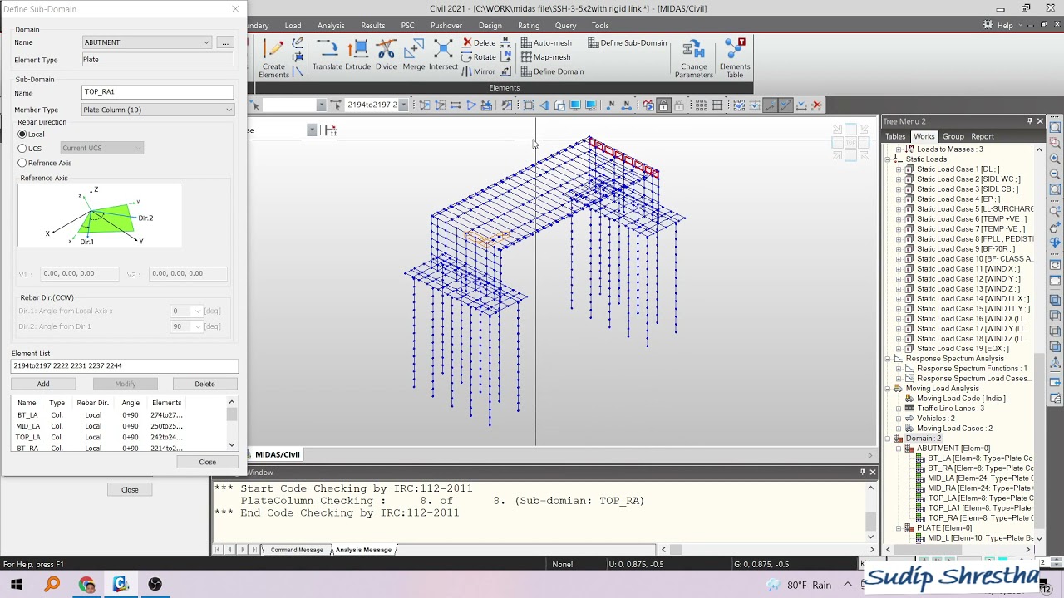Collapse the Response Spectrum Analysis tree node

pyautogui.click(x=888, y=359)
